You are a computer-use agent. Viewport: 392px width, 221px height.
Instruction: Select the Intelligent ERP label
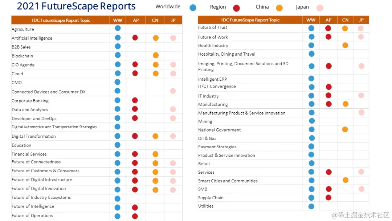click(212, 79)
